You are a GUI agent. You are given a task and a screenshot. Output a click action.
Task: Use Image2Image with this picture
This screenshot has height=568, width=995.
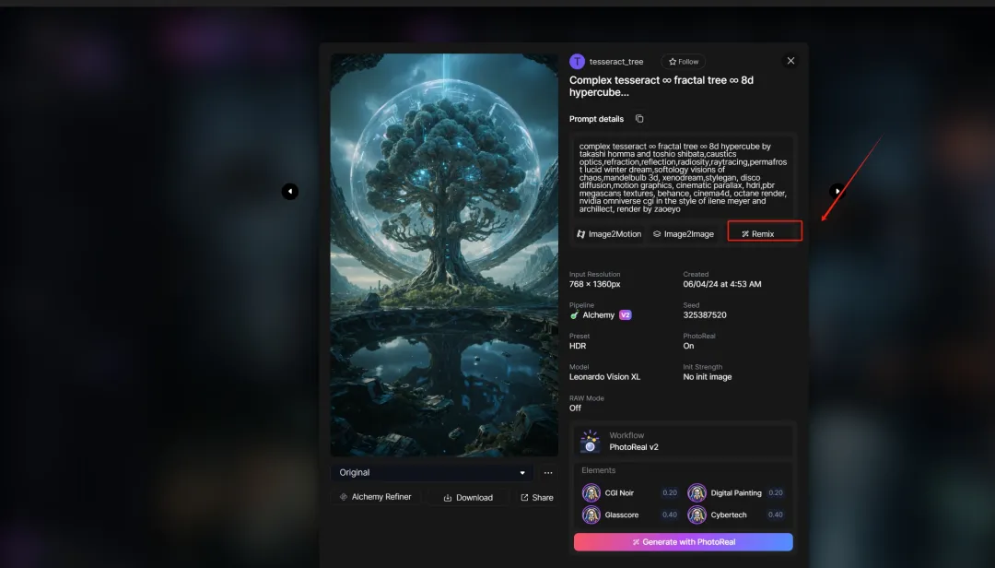(x=684, y=234)
